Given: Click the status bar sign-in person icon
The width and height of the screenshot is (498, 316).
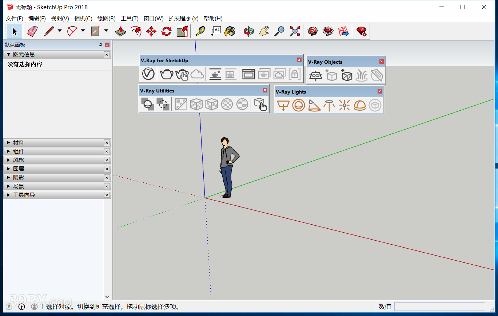Looking at the screenshot, I should pyautogui.click(x=34, y=307).
